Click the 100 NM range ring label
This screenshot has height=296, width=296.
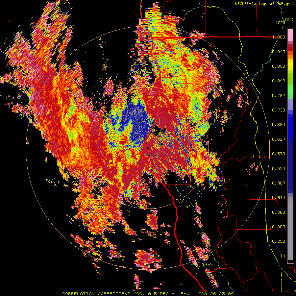[x=148, y=26]
